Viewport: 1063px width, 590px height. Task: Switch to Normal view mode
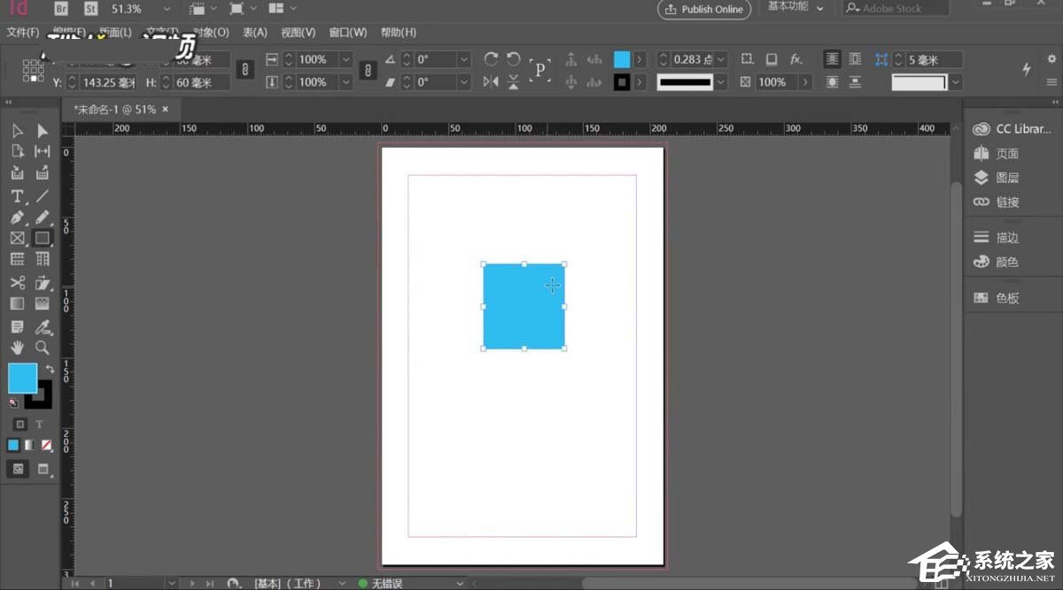pyautogui.click(x=18, y=469)
